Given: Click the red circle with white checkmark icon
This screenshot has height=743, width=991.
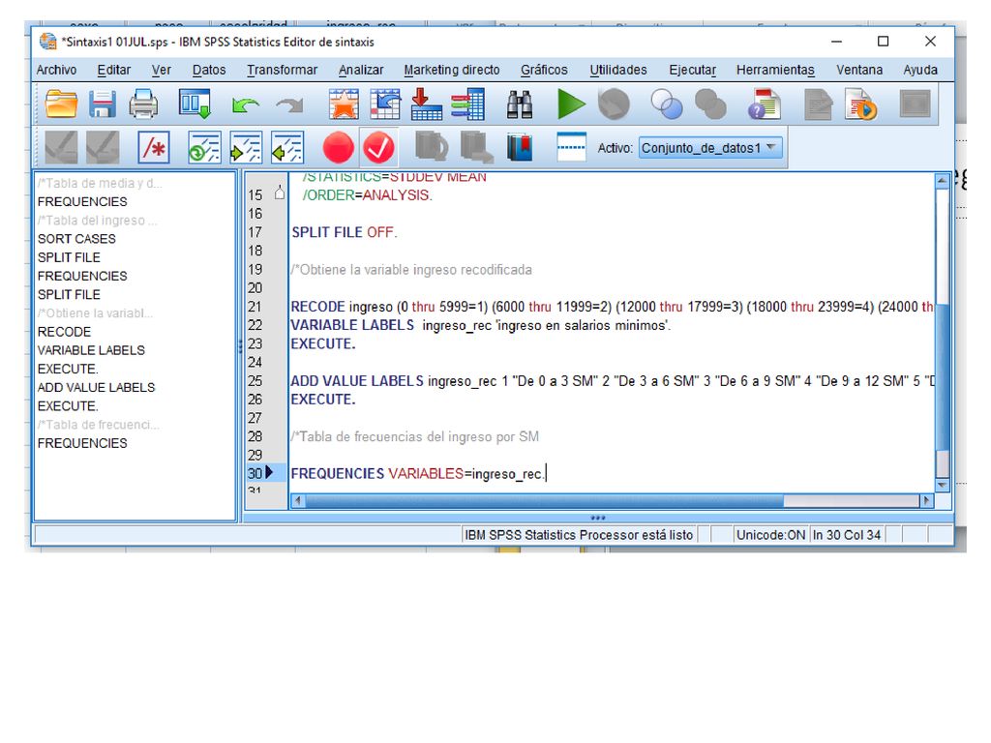Looking at the screenshot, I should 379,148.
